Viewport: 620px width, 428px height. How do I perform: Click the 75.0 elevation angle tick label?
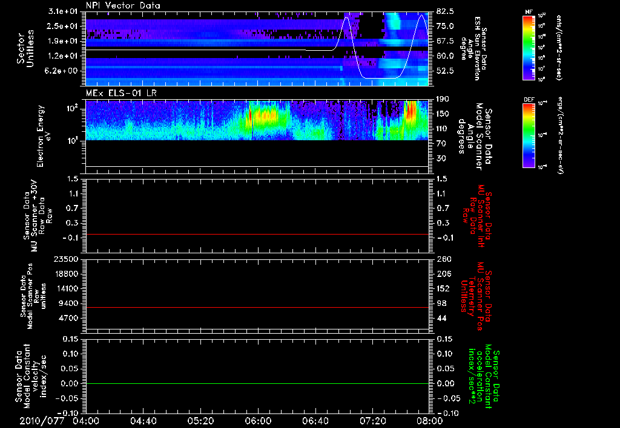(x=445, y=27)
